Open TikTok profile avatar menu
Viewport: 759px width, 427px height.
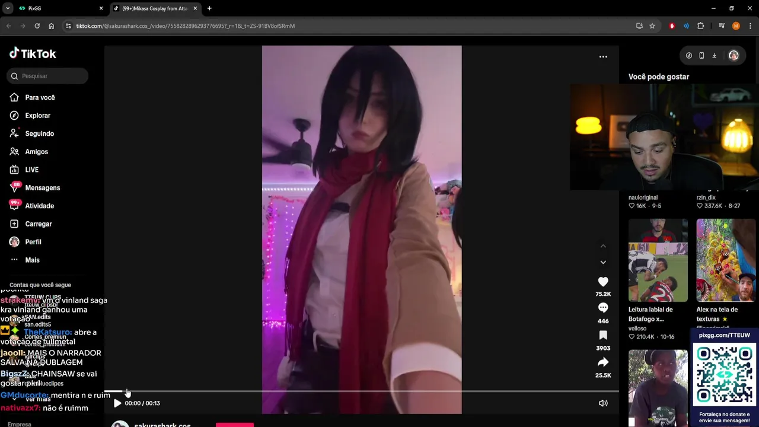[x=734, y=56]
